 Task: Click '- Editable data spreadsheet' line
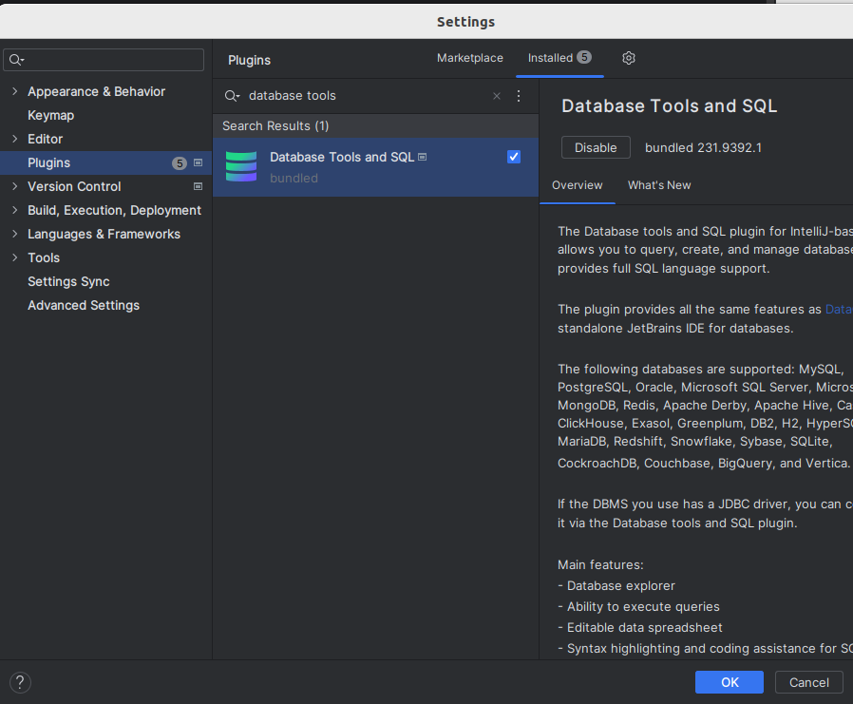pos(640,627)
